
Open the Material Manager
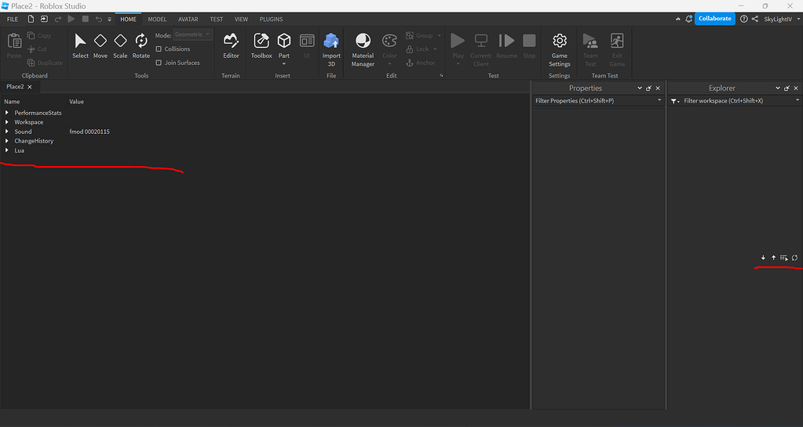[363, 41]
